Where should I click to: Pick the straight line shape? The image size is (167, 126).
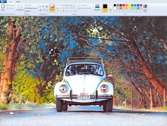pos(58,6)
